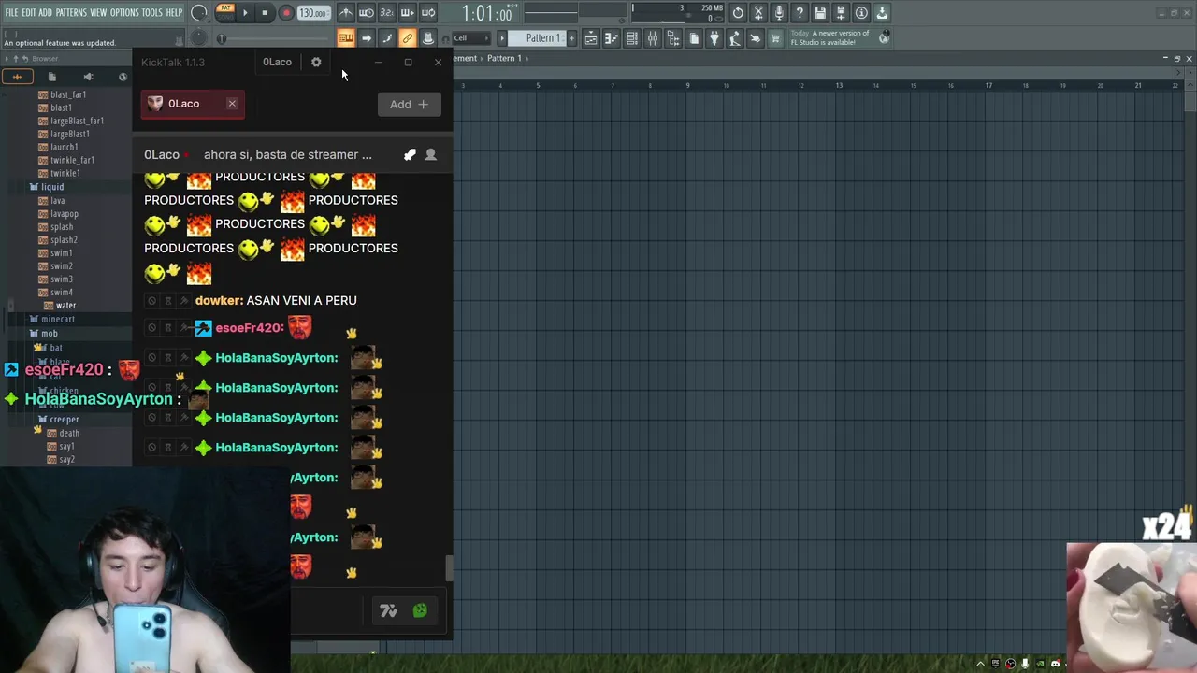The width and height of the screenshot is (1197, 673).
Task: Open the Channel rack icon
Action: click(x=632, y=38)
